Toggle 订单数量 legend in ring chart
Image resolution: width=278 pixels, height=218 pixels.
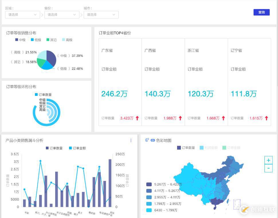(43, 95)
